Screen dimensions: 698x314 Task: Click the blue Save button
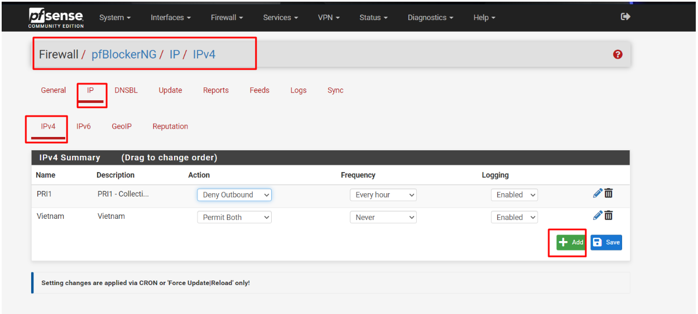pyautogui.click(x=606, y=242)
